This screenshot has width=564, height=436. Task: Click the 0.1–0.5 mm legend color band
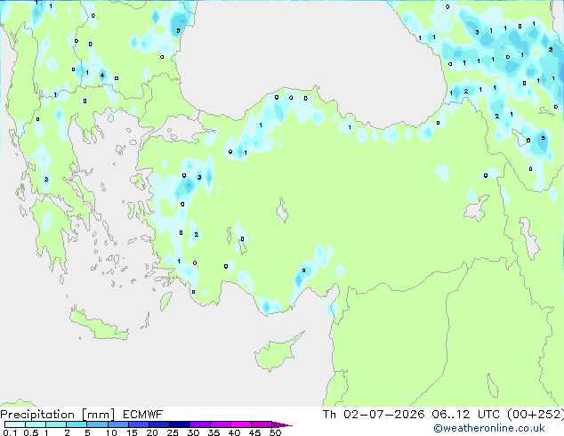click(15, 424)
